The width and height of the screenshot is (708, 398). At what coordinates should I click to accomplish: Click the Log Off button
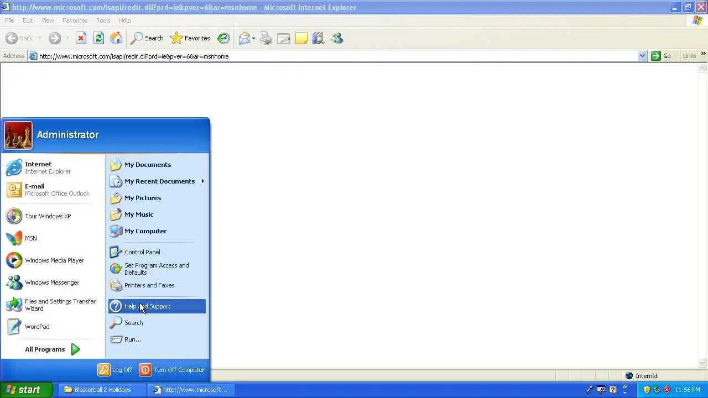[x=115, y=370]
